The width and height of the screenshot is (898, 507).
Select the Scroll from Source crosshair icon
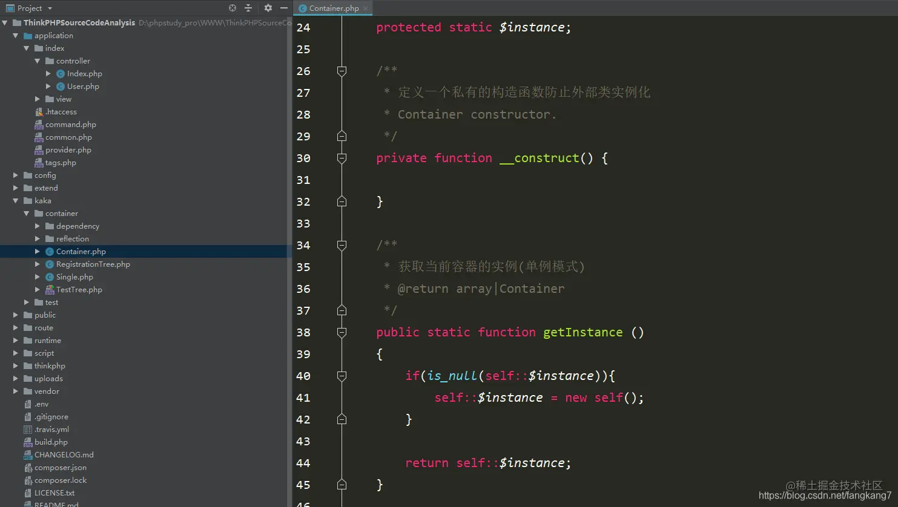[x=233, y=8]
